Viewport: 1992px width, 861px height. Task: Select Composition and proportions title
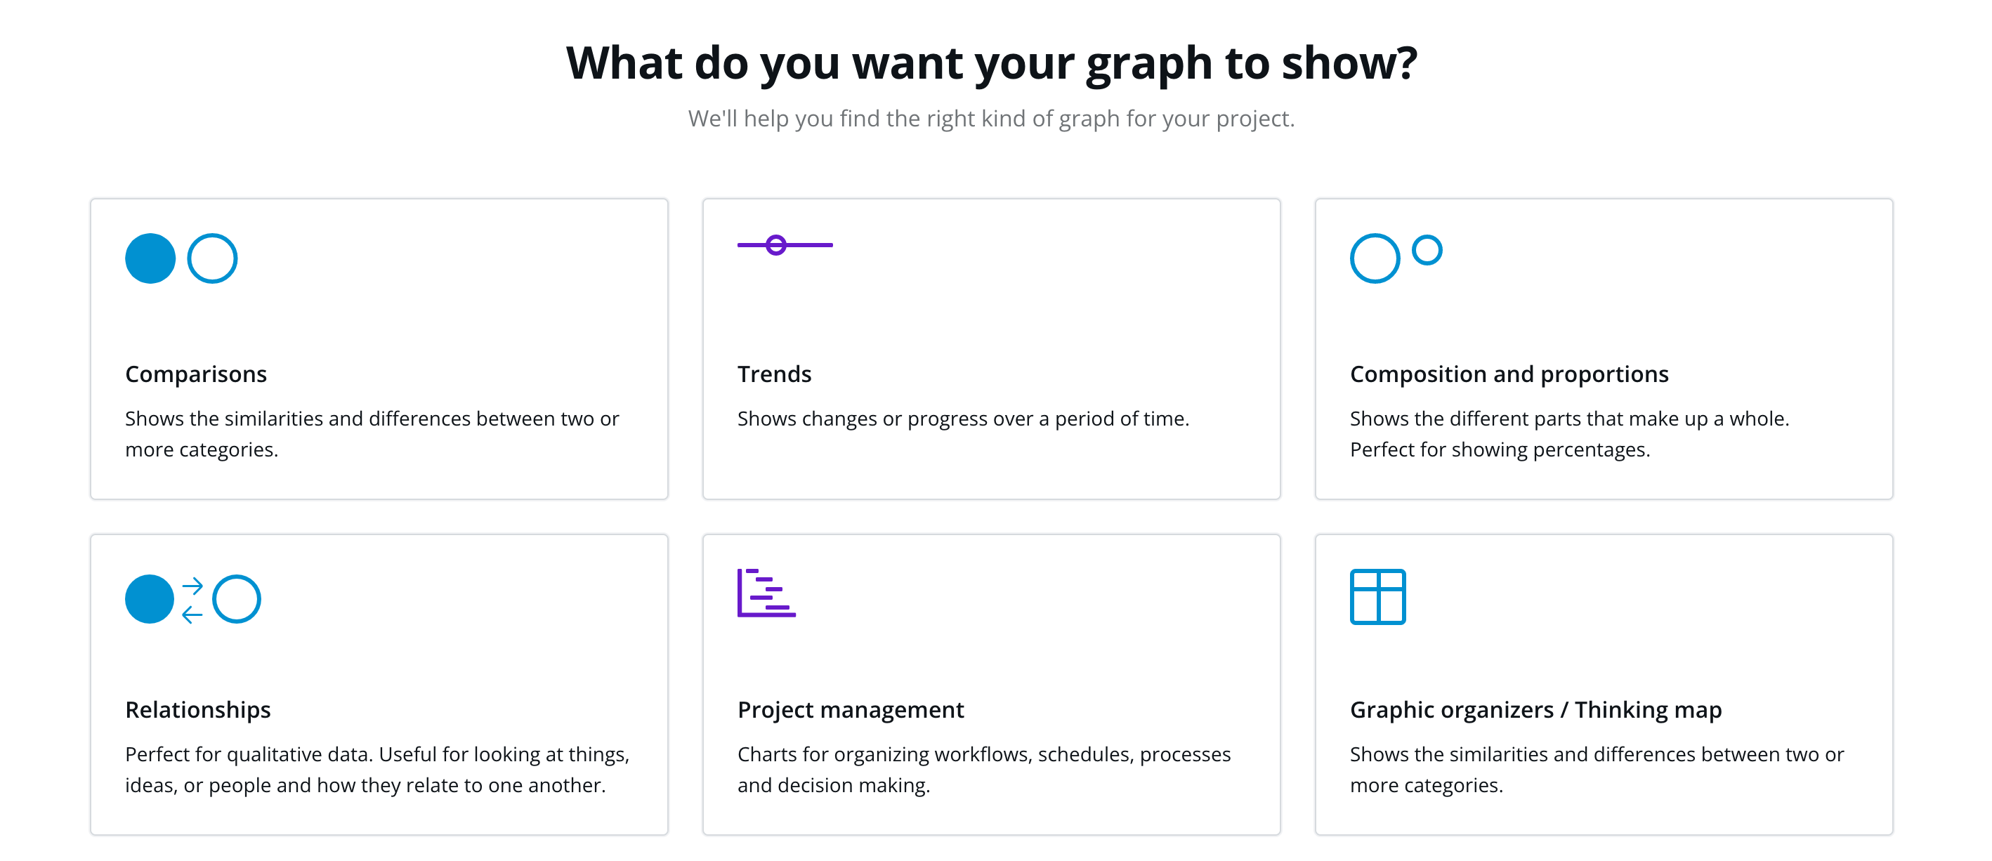(1509, 374)
